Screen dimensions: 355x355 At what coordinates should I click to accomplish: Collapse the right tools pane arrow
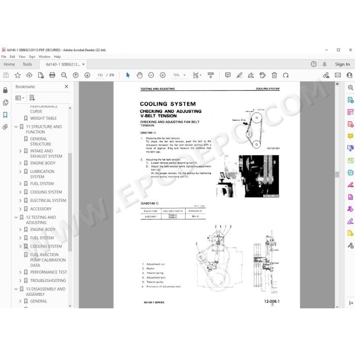(351, 303)
